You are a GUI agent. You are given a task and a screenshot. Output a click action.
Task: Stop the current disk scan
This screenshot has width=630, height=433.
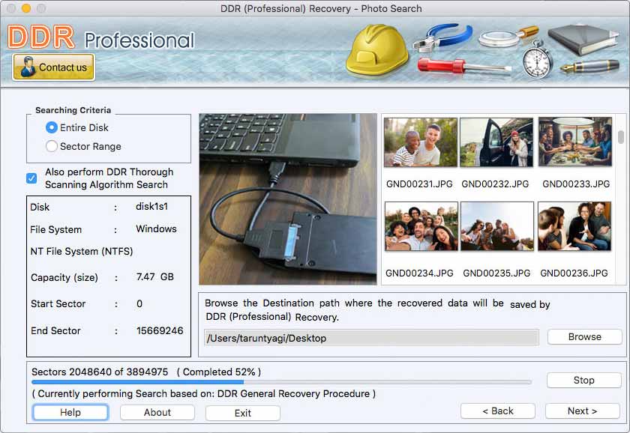pyautogui.click(x=583, y=380)
